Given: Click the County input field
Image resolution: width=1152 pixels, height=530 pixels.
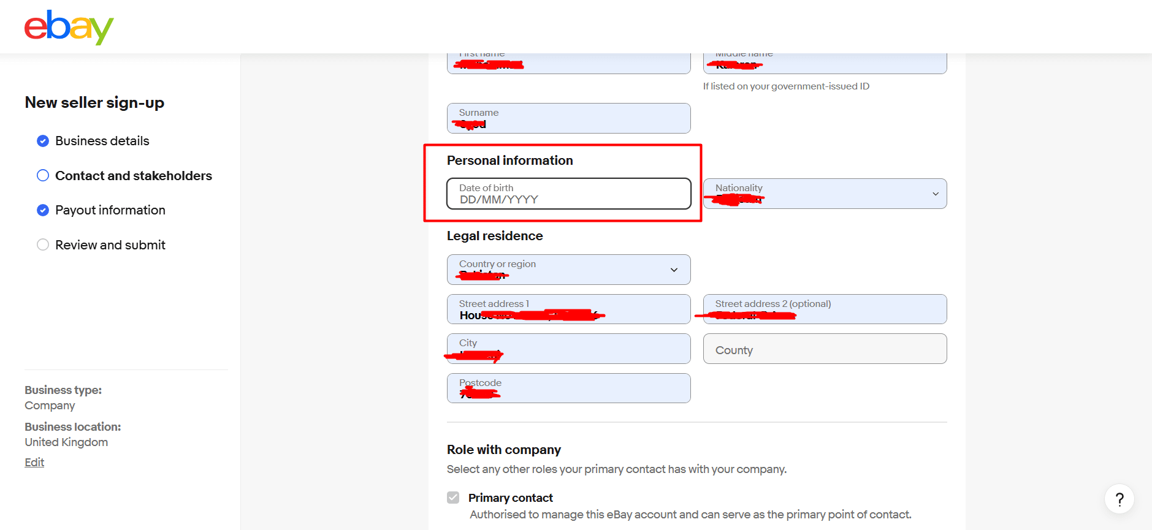Looking at the screenshot, I should (825, 349).
